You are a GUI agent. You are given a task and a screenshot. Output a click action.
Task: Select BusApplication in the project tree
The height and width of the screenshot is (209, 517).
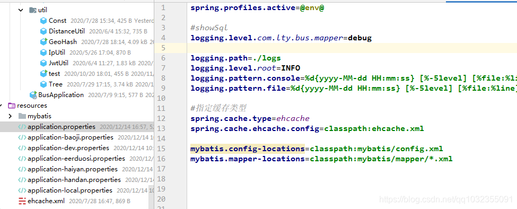[x=61, y=95]
